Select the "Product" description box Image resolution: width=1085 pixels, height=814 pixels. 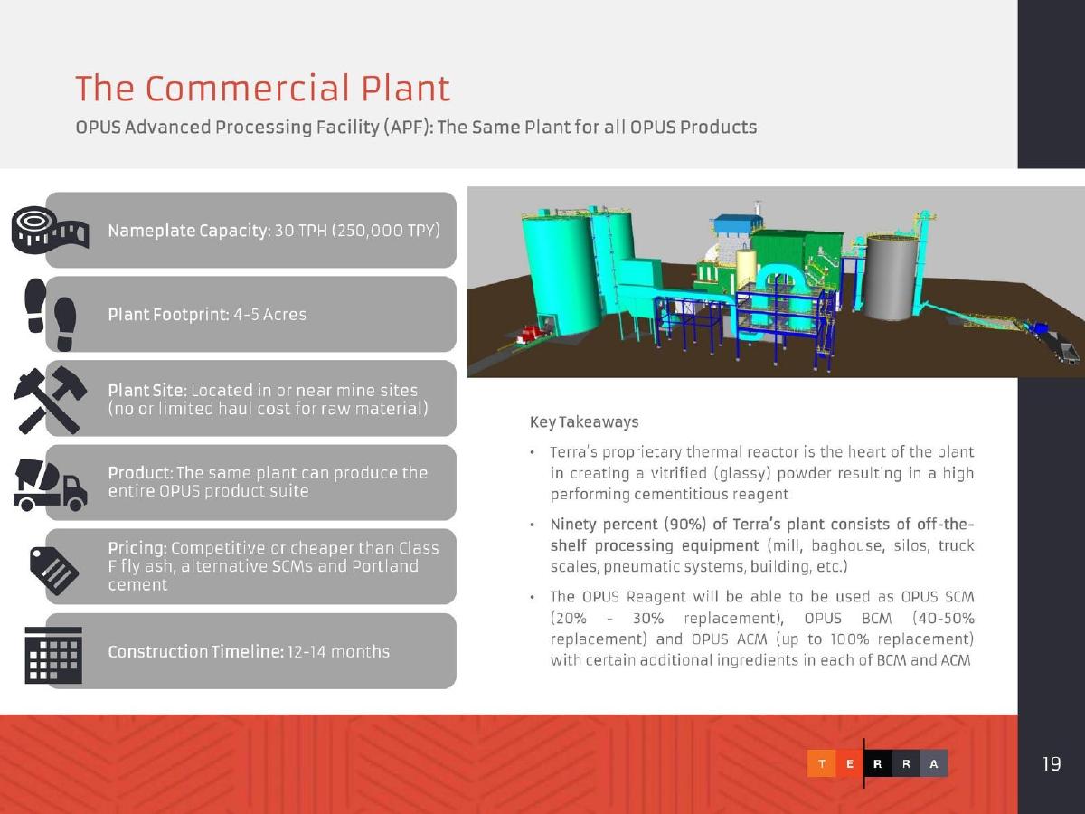point(251,483)
